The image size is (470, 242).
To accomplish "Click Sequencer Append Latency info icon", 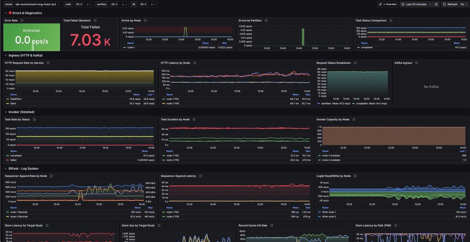I will coord(200,176).
